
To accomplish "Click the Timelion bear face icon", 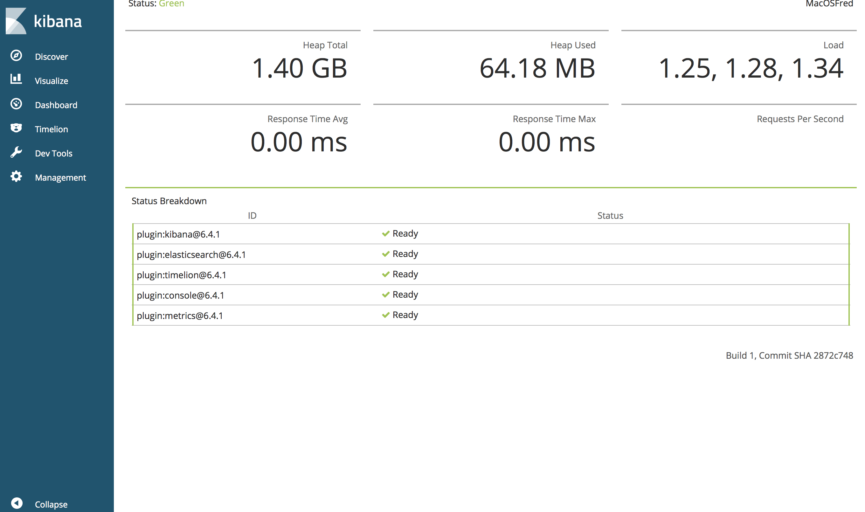I will point(16,128).
